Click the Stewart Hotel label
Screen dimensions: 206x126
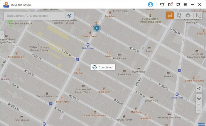(120, 11)
